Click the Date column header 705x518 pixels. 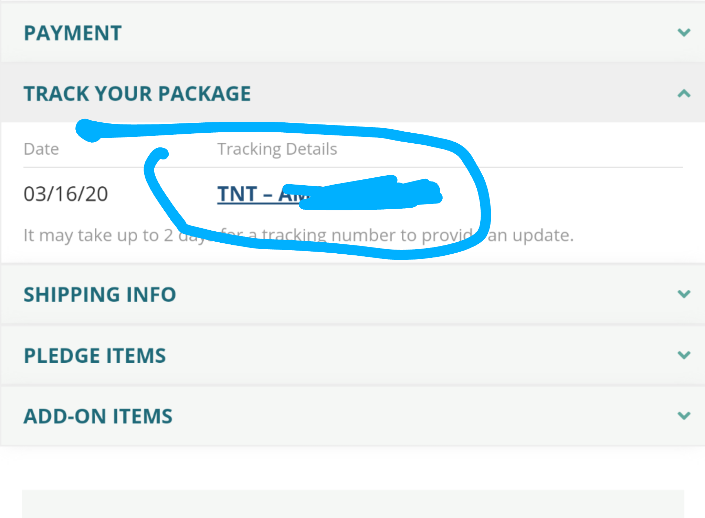(x=41, y=149)
